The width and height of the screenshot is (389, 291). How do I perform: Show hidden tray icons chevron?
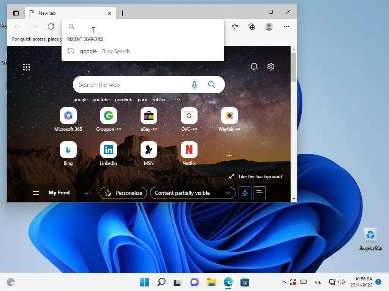[x=283, y=282]
